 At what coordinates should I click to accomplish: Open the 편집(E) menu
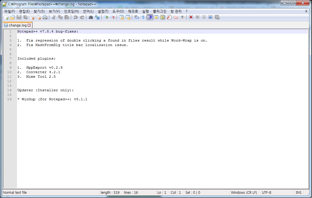[x=24, y=11]
